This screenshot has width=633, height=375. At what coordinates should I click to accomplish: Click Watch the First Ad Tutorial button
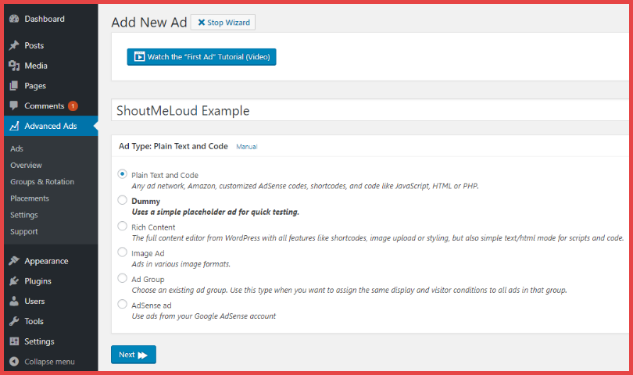pos(202,57)
